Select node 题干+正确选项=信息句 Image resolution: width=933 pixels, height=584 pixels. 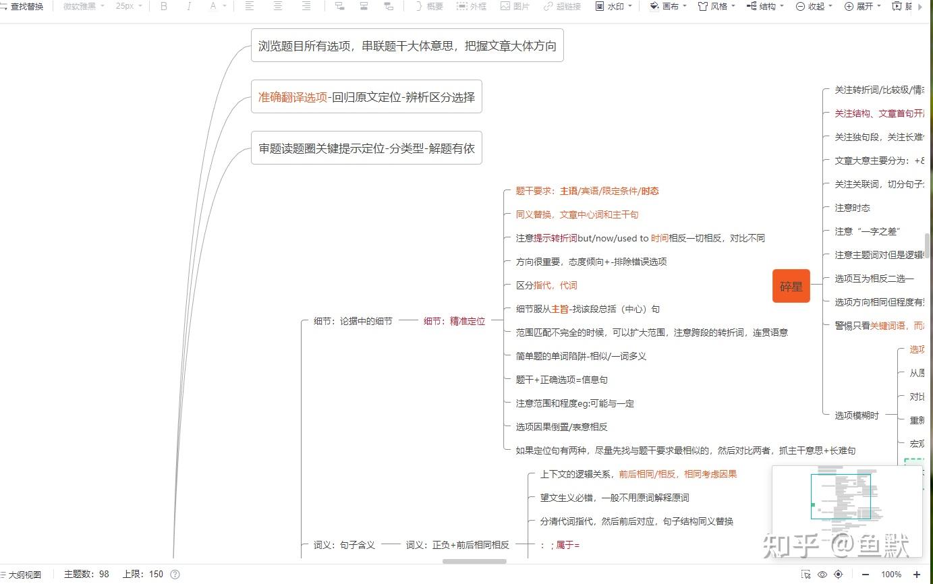tap(561, 380)
